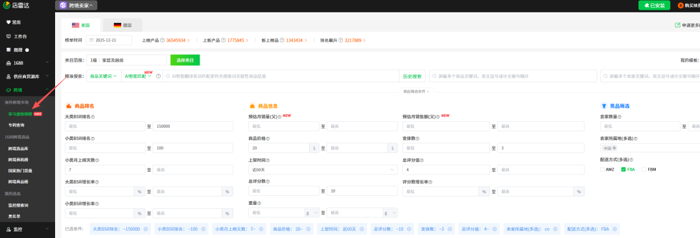
Task: Remove the 小类月上榜天数 condition chip
Action: click(x=261, y=229)
